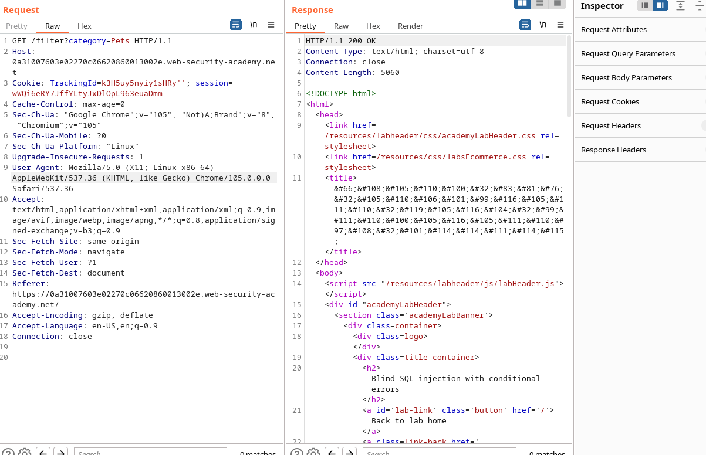The image size is (706, 455).
Task: Click the Accept-Encoding: gzip, deflate header
Action: (83, 315)
